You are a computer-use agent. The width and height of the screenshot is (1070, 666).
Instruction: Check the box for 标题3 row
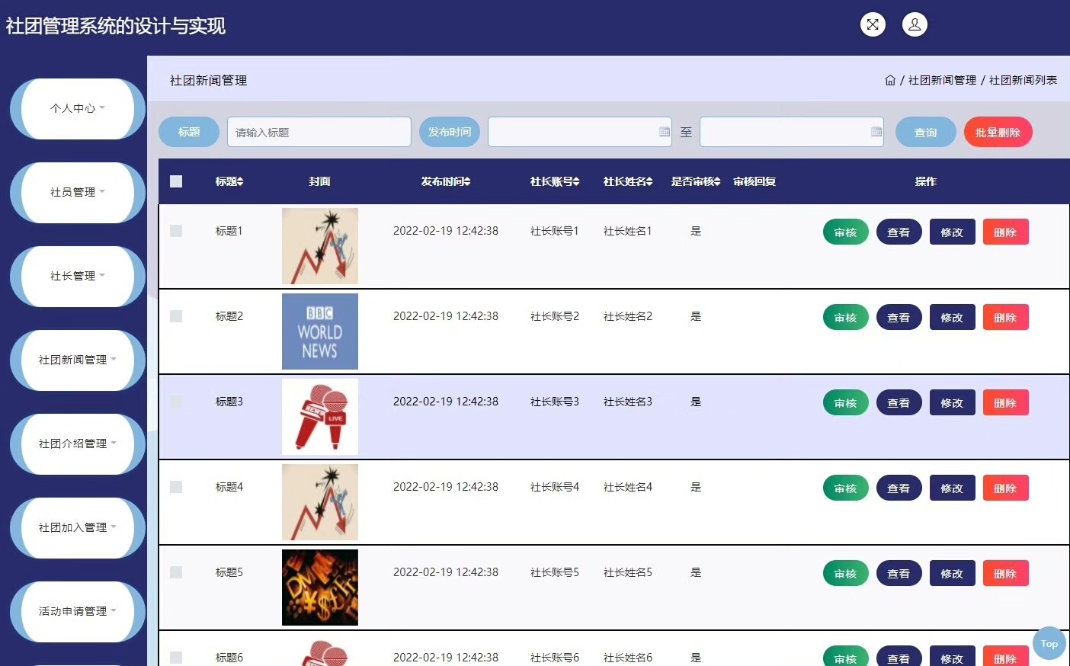[176, 402]
